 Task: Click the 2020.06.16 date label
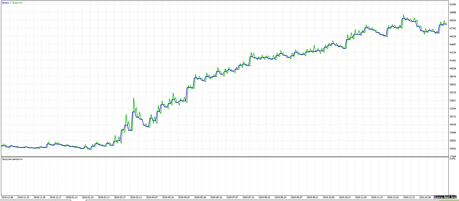(x=216, y=197)
